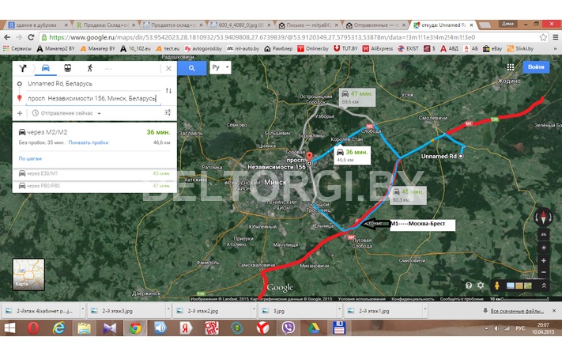The image size is (562, 356).
Task: Bookmark this page with the star
Action: click(x=543, y=37)
